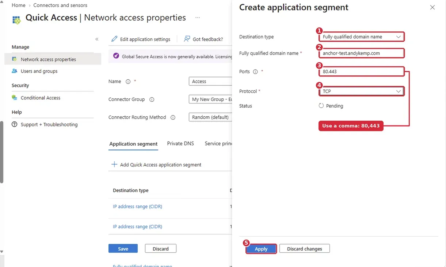The image size is (446, 267).
Task: Click Got feedback? link
Action: point(203,39)
